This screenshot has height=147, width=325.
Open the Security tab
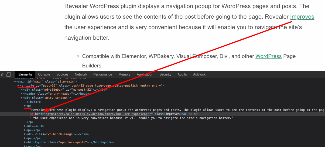165,74
